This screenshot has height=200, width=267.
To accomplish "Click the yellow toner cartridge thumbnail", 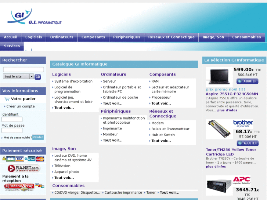I will pyautogui.click(x=219, y=130).
